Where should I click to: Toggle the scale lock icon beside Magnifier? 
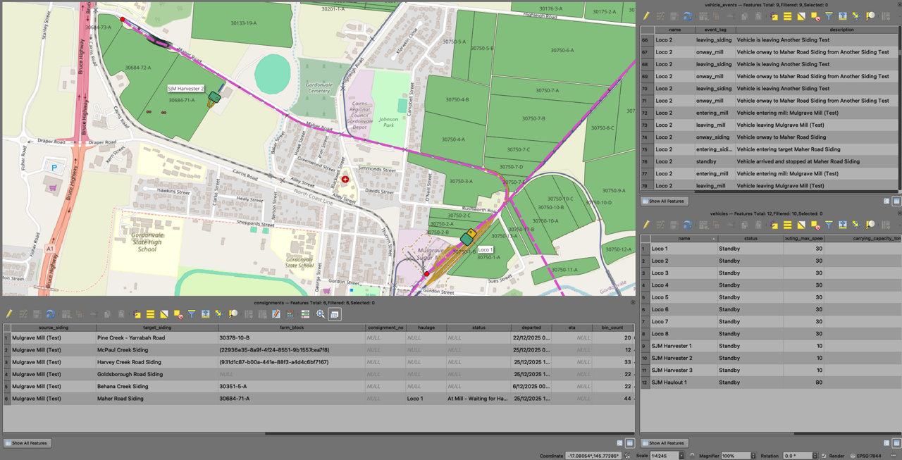(x=692, y=456)
